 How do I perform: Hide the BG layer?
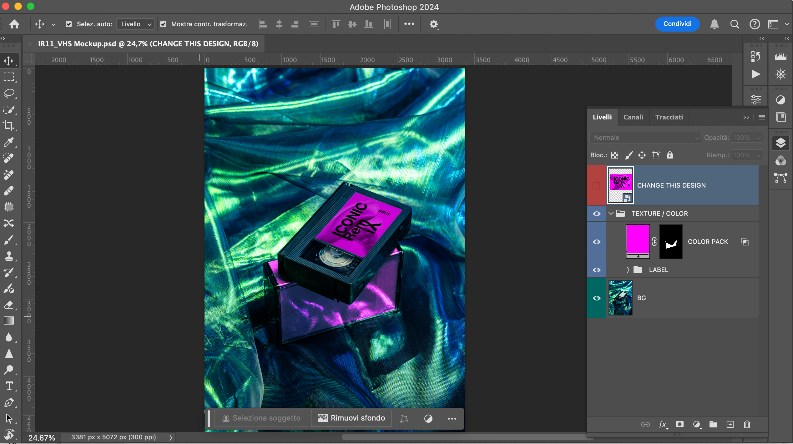pyautogui.click(x=597, y=298)
